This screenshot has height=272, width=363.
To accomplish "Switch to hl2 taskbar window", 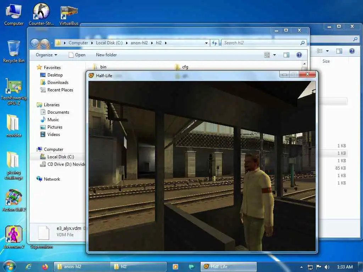I will click(138, 267).
